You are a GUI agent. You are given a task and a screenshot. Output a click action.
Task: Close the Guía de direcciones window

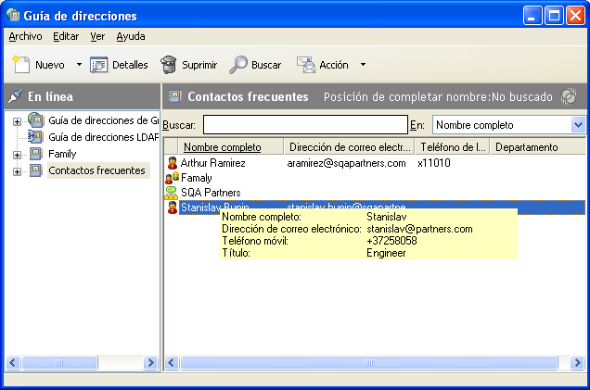576,16
